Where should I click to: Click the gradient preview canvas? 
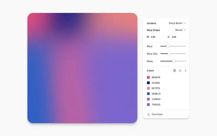tap(82, 68)
